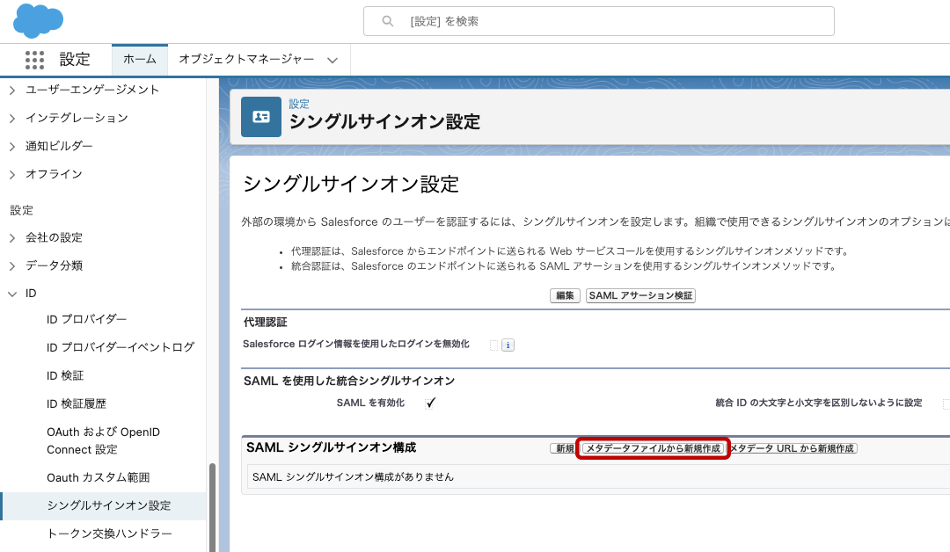Open the オブジェクトマネージャー tab dropdown arrow
The image size is (950, 552).
coord(332,60)
